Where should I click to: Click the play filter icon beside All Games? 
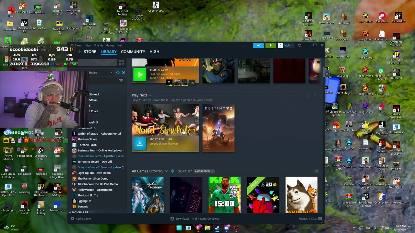(x=172, y=171)
